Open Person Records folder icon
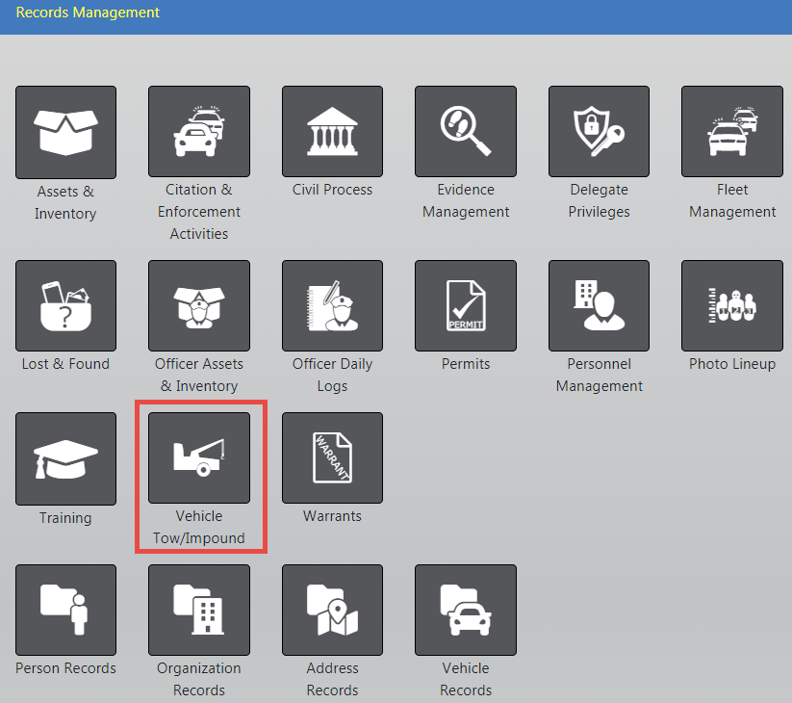The image size is (792, 703). point(65,611)
